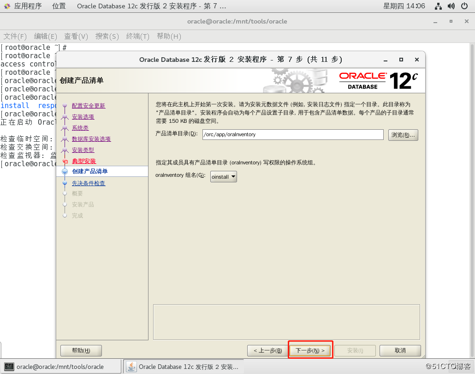Click the terminal window vertical scrollbar

coord(472,200)
